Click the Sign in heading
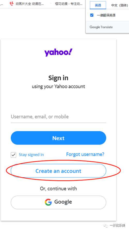The image size is (129, 231). (58, 78)
